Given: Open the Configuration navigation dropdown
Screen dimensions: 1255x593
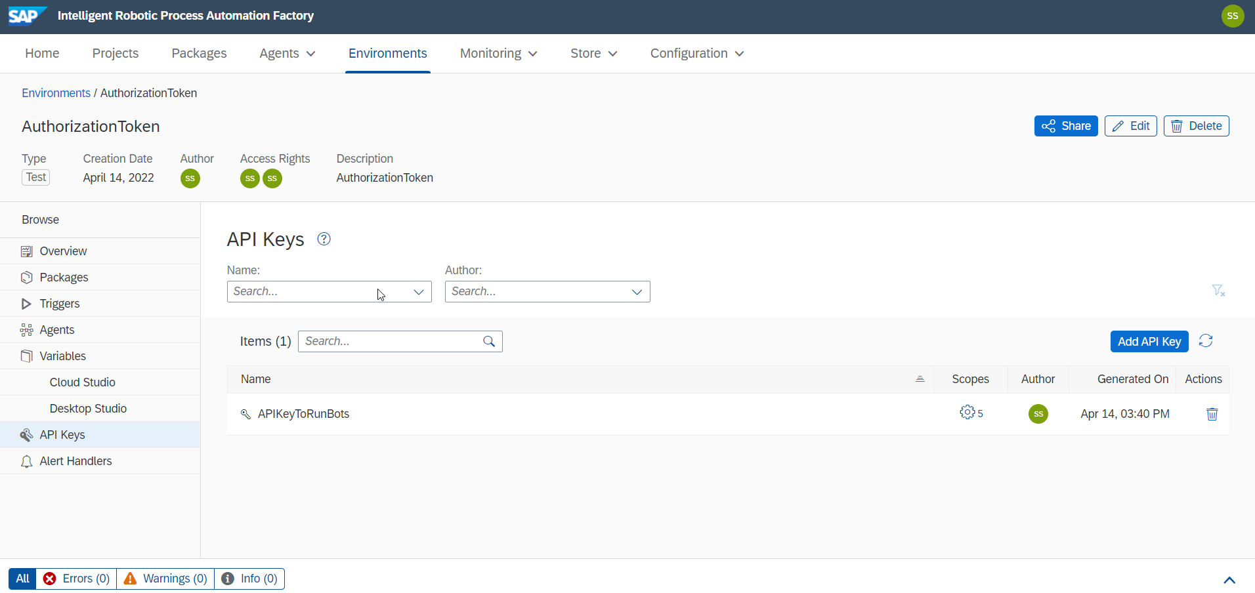Looking at the screenshot, I should pos(697,53).
